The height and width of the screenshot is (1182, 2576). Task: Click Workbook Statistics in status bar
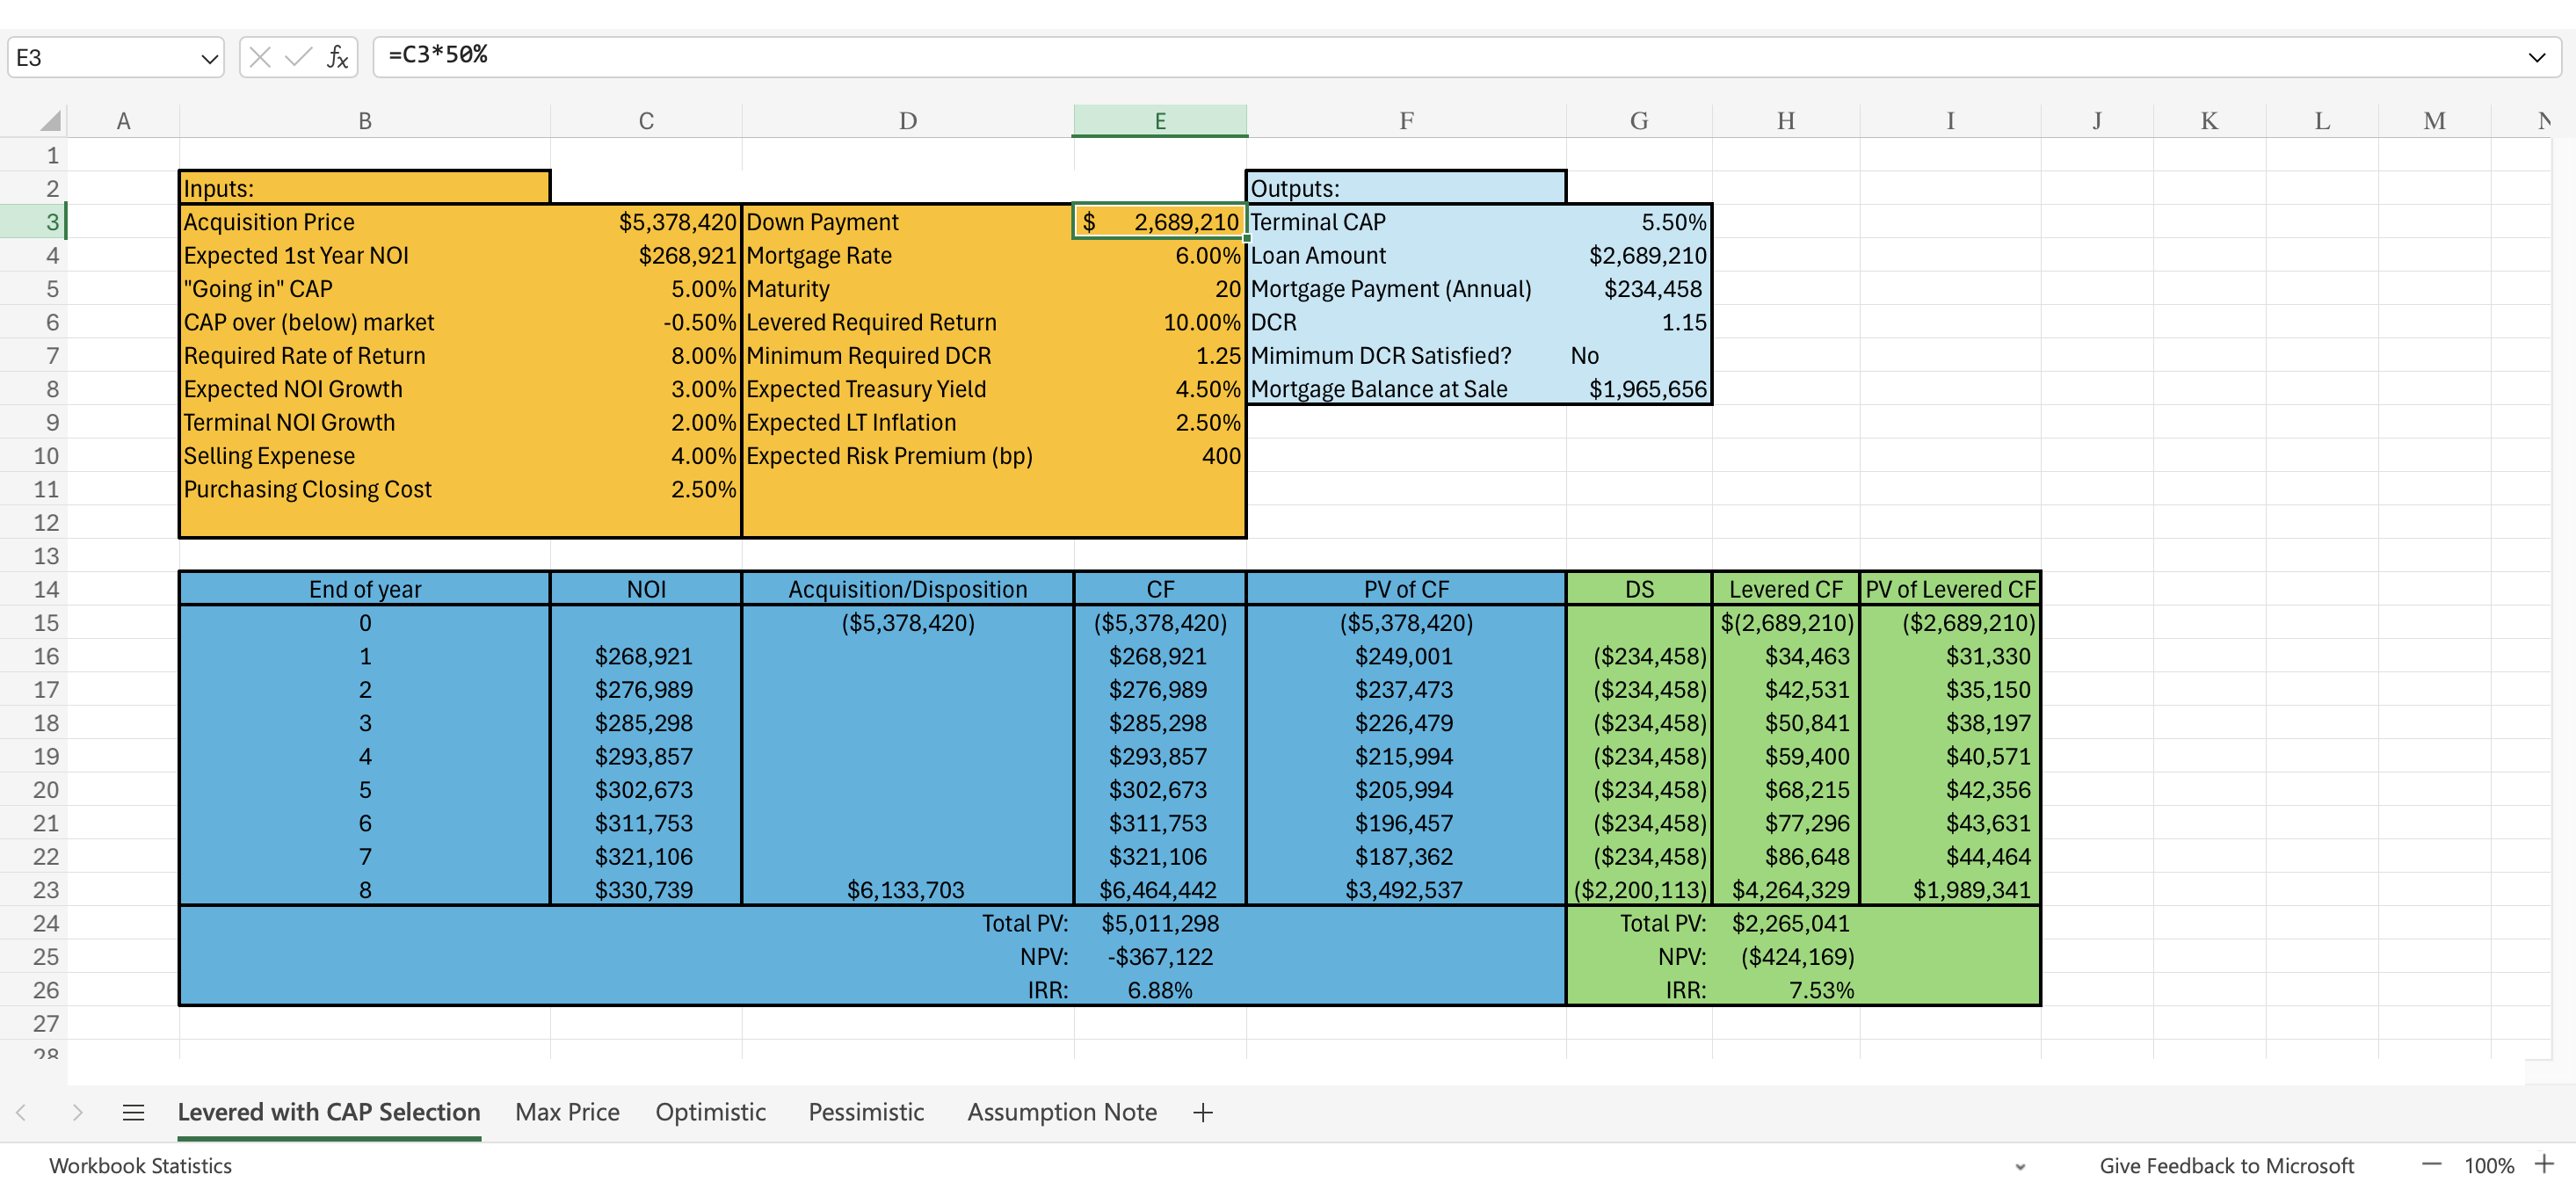140,1166
